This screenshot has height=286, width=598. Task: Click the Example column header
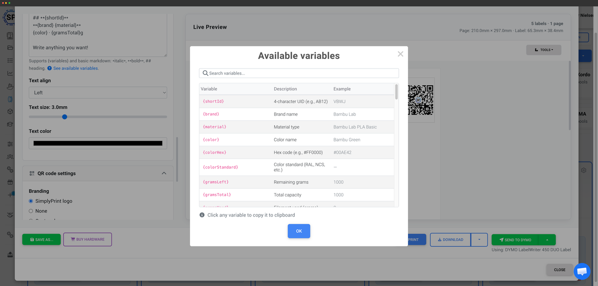pyautogui.click(x=342, y=89)
